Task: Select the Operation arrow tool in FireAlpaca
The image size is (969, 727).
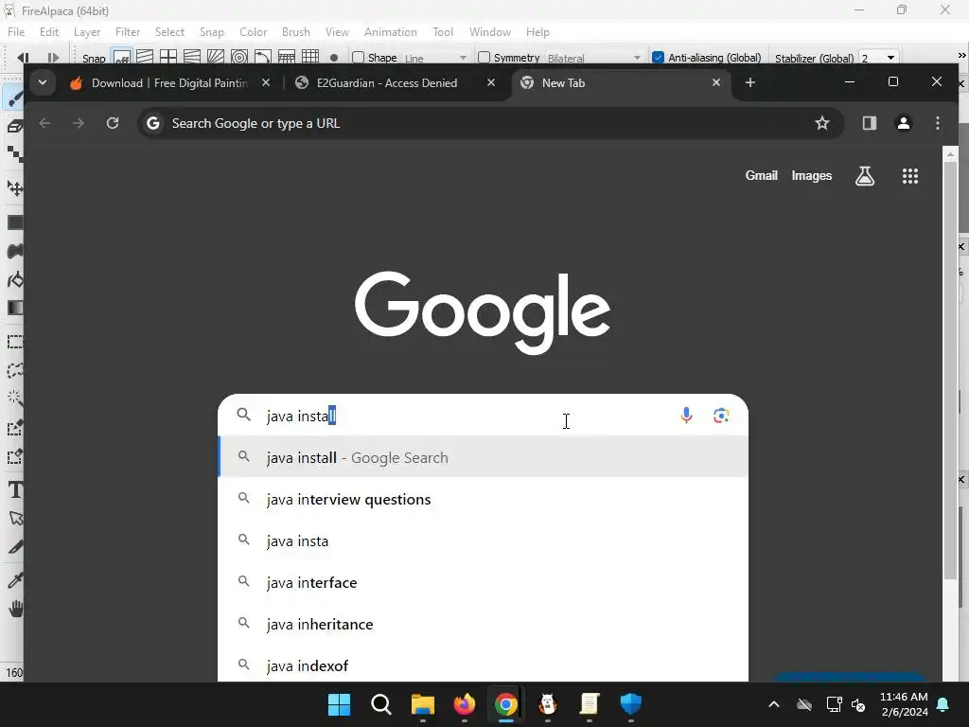Action: (15, 518)
